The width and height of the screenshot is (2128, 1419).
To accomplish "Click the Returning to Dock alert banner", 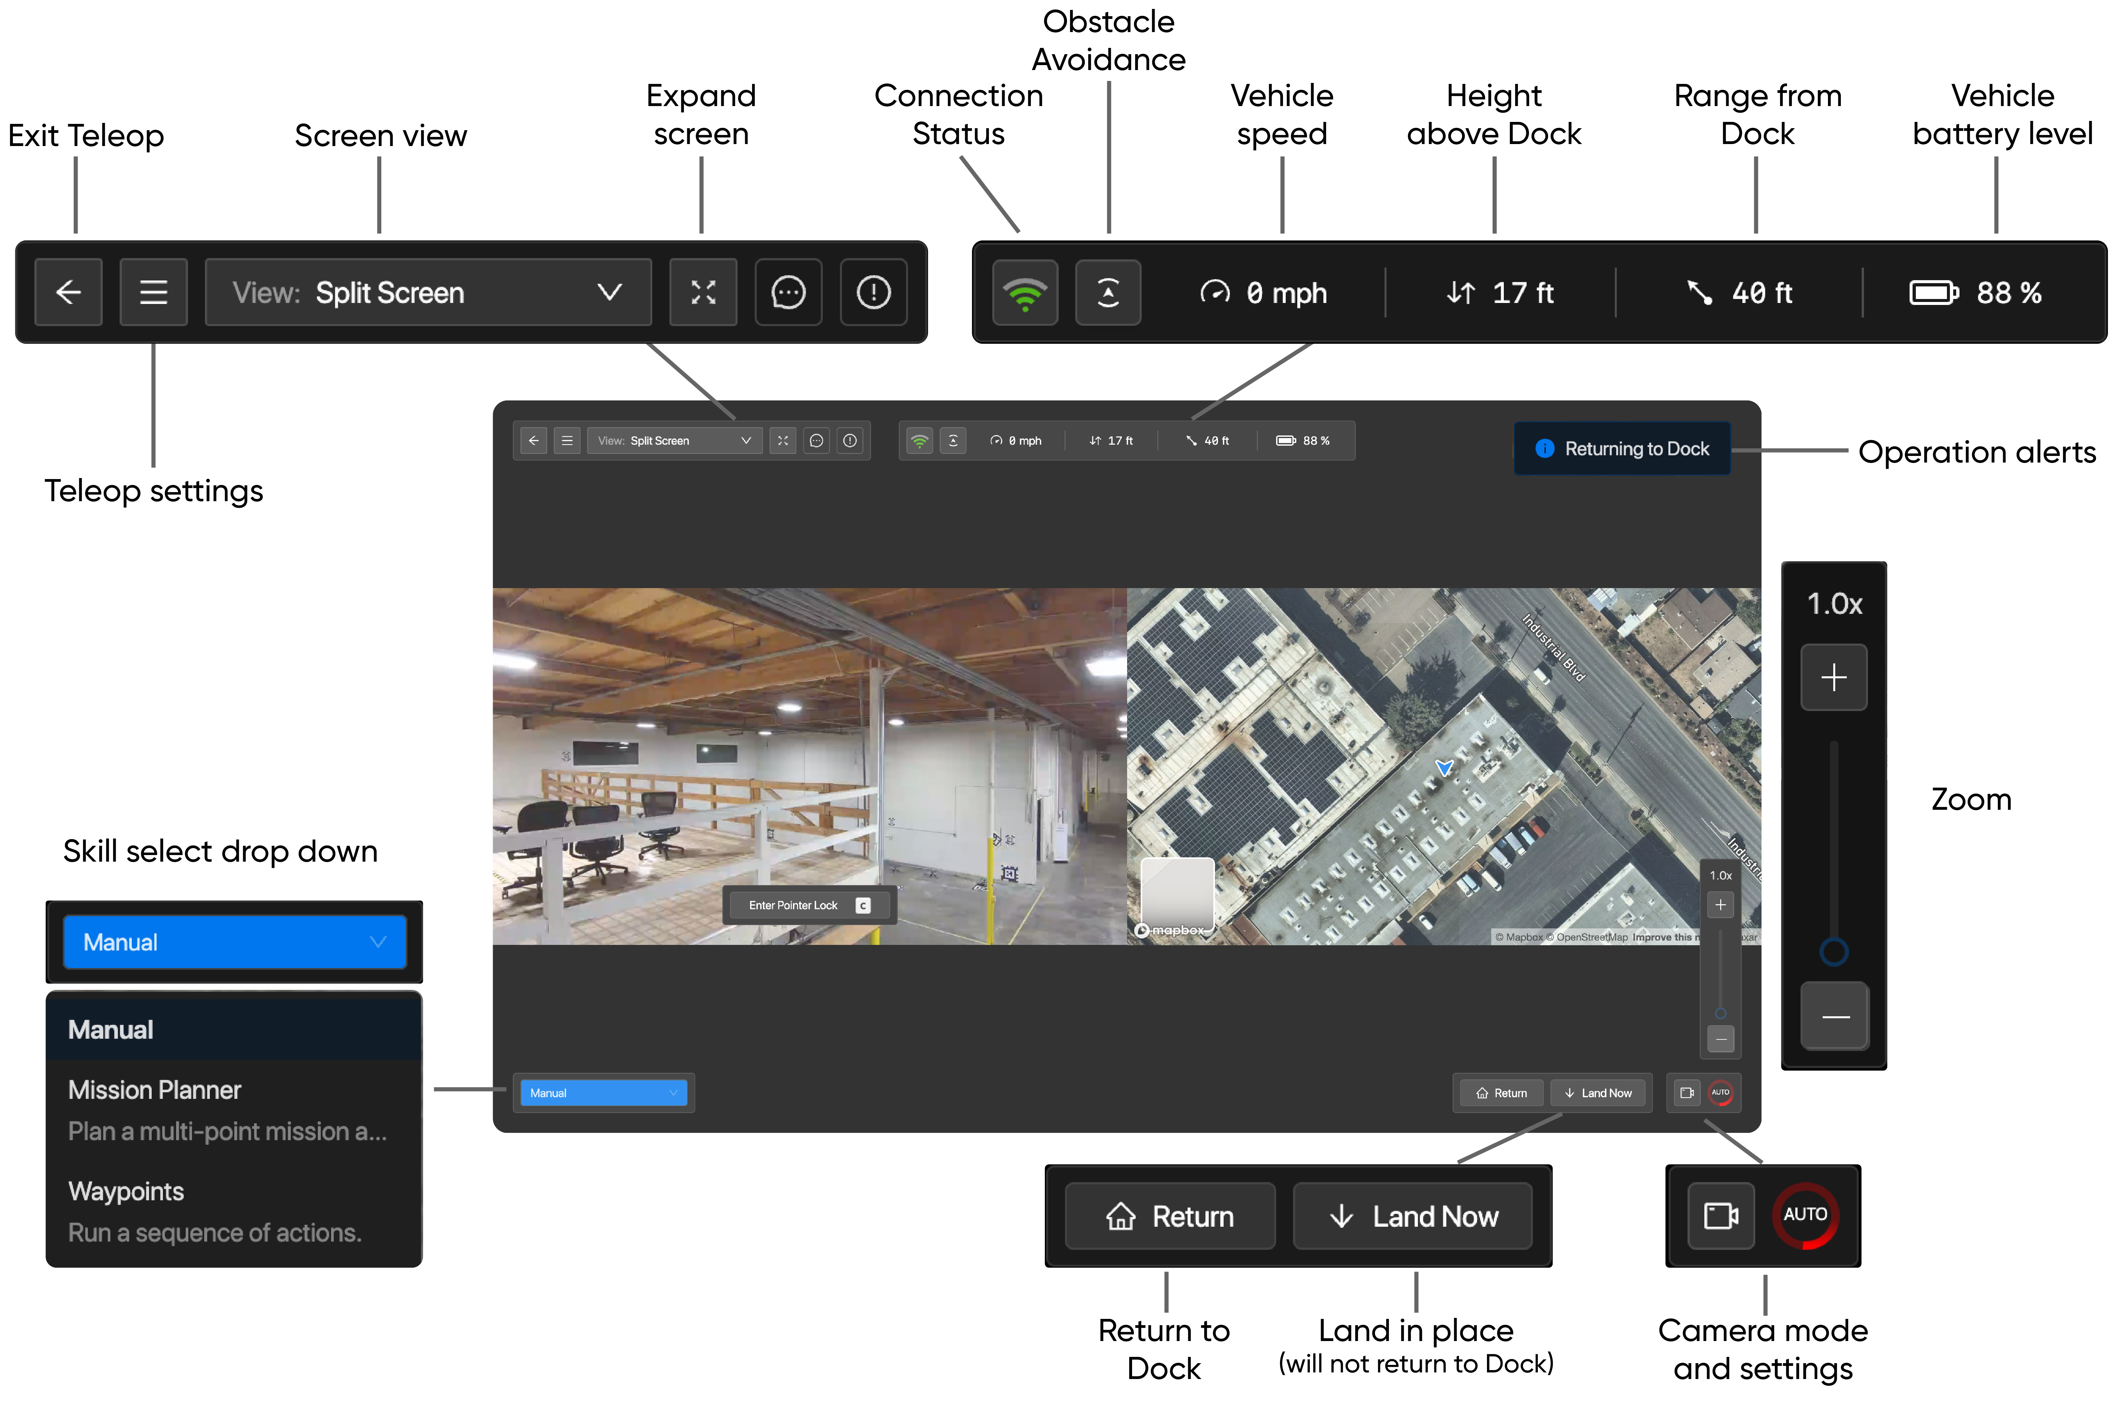I will (x=1622, y=449).
